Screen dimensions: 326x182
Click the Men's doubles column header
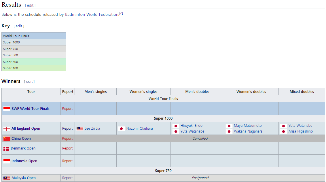coord(197,91)
